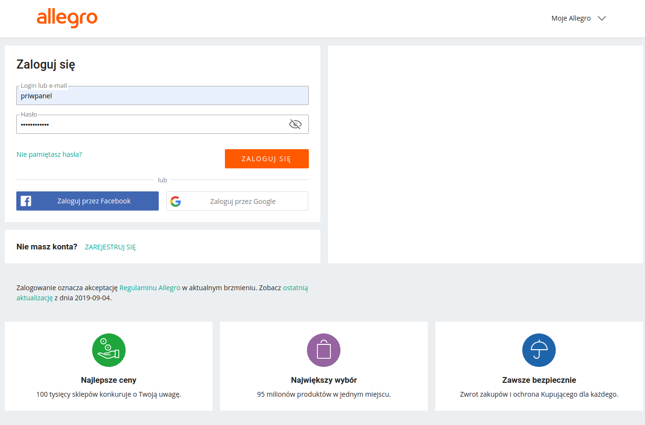Click the Zawsze bezpiecznie title
Screen dimensions: 645x425
coord(539,380)
